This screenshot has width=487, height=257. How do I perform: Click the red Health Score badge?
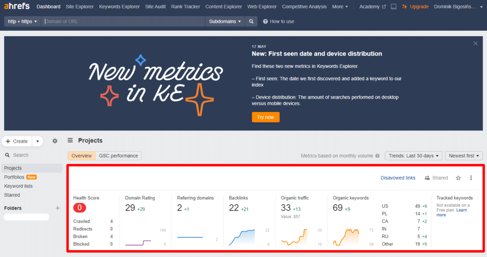click(x=79, y=208)
